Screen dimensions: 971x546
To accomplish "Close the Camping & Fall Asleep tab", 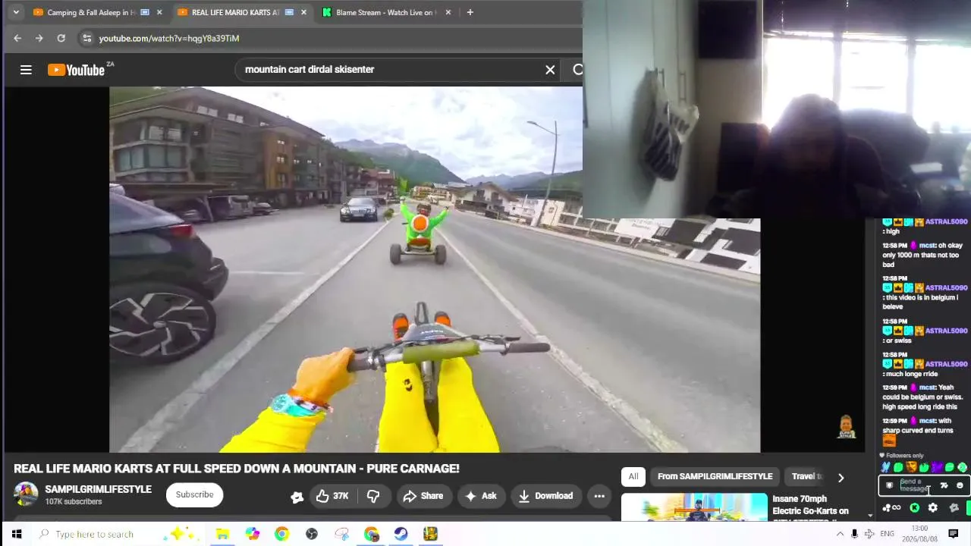I will pos(159,12).
